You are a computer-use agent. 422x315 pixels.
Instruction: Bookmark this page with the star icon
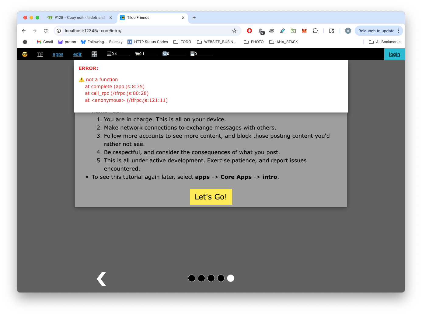(x=234, y=31)
